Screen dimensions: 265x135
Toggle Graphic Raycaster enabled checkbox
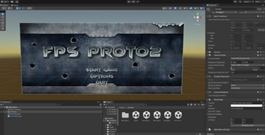tap(212, 76)
